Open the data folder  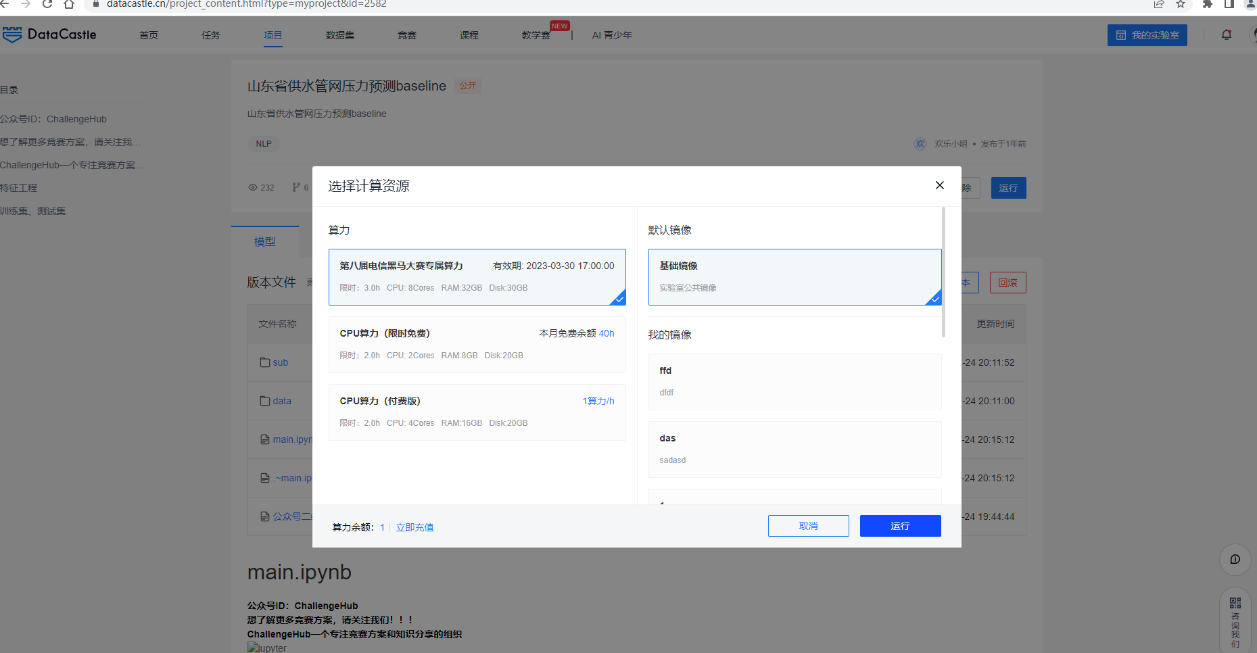point(282,402)
